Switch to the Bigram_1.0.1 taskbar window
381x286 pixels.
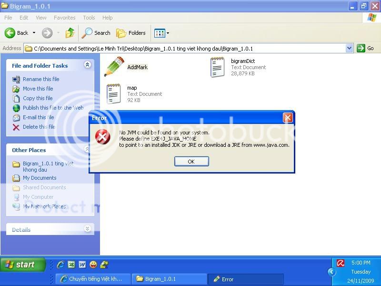point(169,279)
